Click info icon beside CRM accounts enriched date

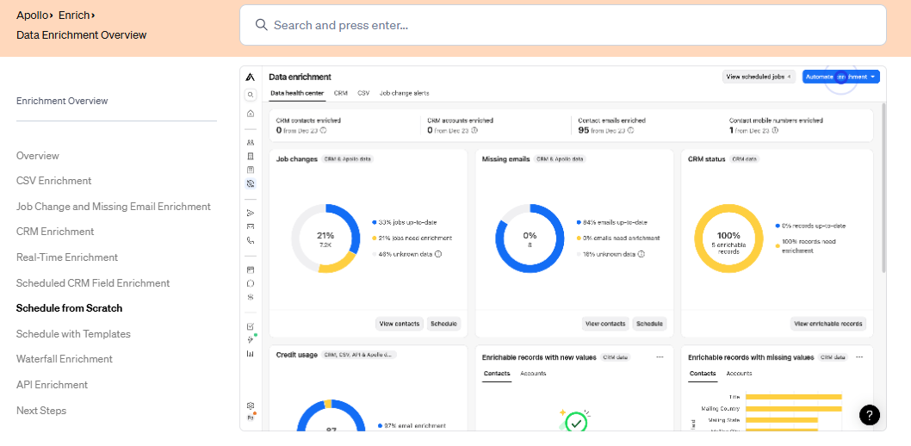(474, 131)
